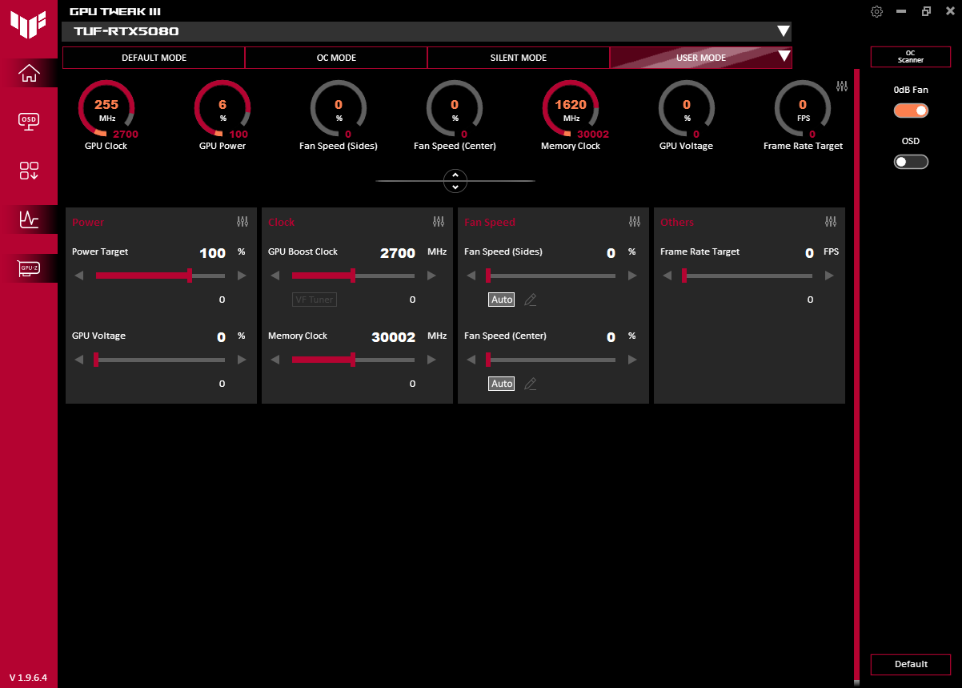The width and height of the screenshot is (962, 688).
Task: Toggle Auto for Fan Speed (Center)
Action: [x=502, y=384]
